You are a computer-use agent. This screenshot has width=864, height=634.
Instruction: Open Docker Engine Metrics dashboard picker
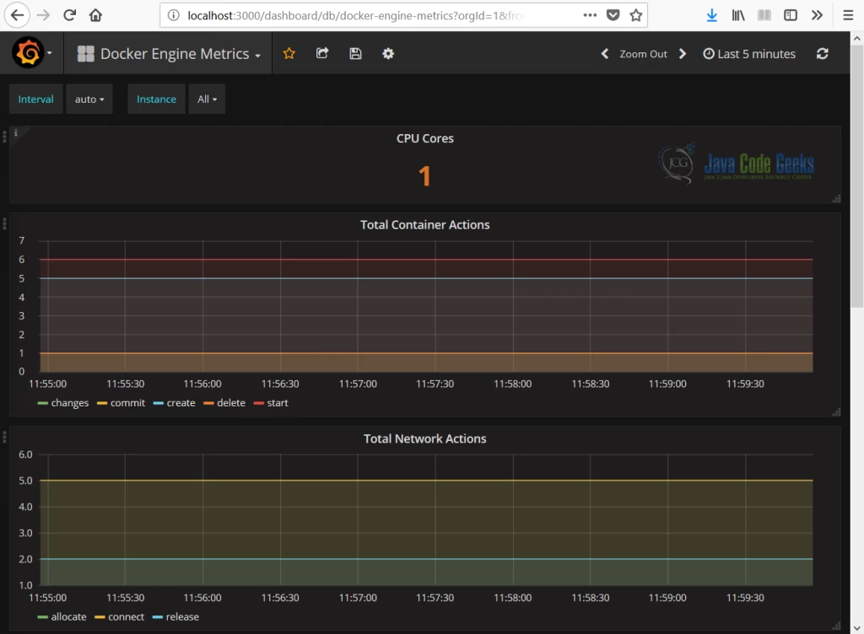[x=169, y=53]
